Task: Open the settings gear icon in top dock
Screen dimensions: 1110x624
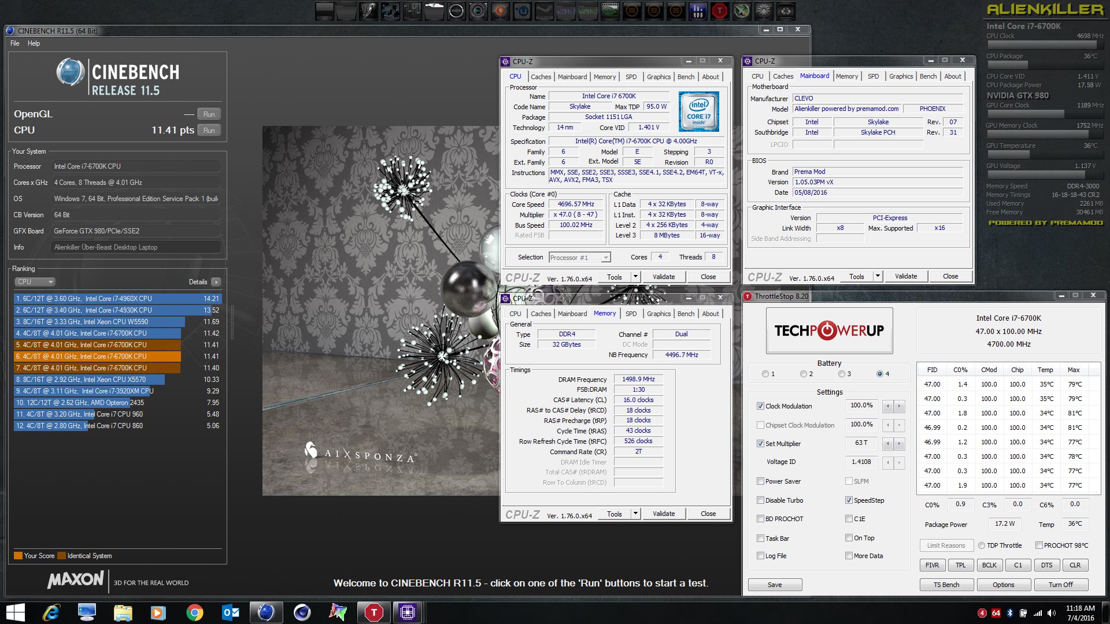Action: [x=764, y=10]
